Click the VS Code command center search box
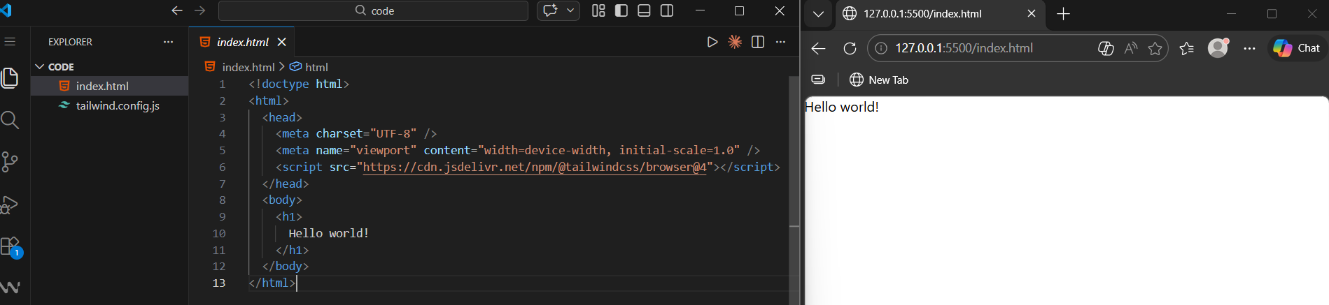The width and height of the screenshot is (1329, 305). point(373,10)
